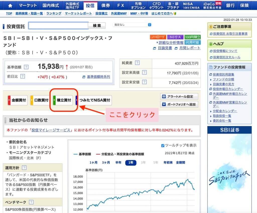Click the beginner leaf mark icon
The width and height of the screenshot is (257, 213).
click(x=175, y=14)
